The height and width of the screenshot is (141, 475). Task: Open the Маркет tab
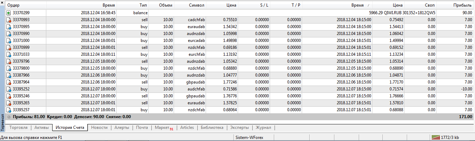(164, 127)
